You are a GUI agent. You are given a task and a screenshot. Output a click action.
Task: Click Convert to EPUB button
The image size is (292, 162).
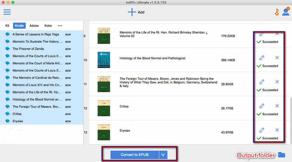[x=134, y=155]
